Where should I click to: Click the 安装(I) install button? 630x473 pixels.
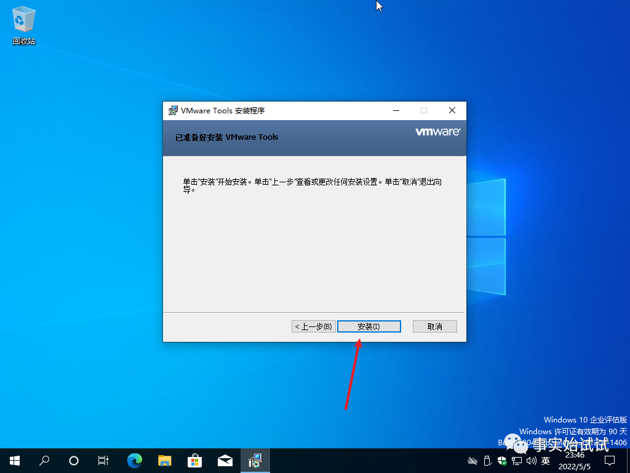coord(369,326)
